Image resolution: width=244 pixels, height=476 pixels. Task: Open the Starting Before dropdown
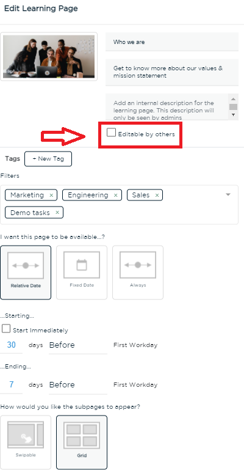[x=78, y=345]
